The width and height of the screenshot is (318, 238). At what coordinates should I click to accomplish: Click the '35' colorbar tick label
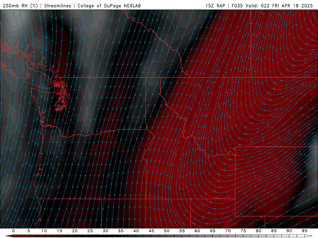click(x=121, y=231)
